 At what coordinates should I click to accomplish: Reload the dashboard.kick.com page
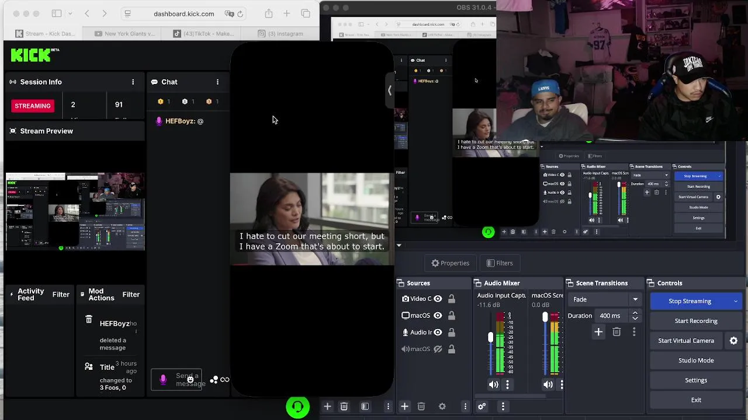240,13
